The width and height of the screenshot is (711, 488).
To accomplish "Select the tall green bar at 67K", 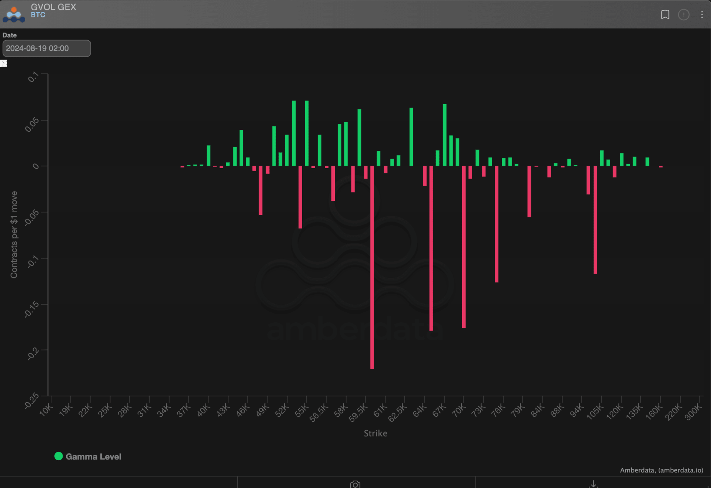I will (445, 135).
